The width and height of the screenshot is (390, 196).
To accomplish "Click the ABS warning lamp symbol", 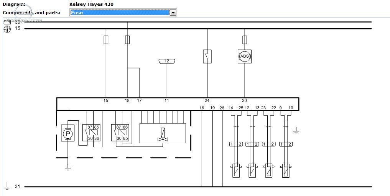I will tap(245, 56).
